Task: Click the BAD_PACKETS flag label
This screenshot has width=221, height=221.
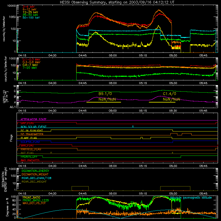Action: point(30,160)
